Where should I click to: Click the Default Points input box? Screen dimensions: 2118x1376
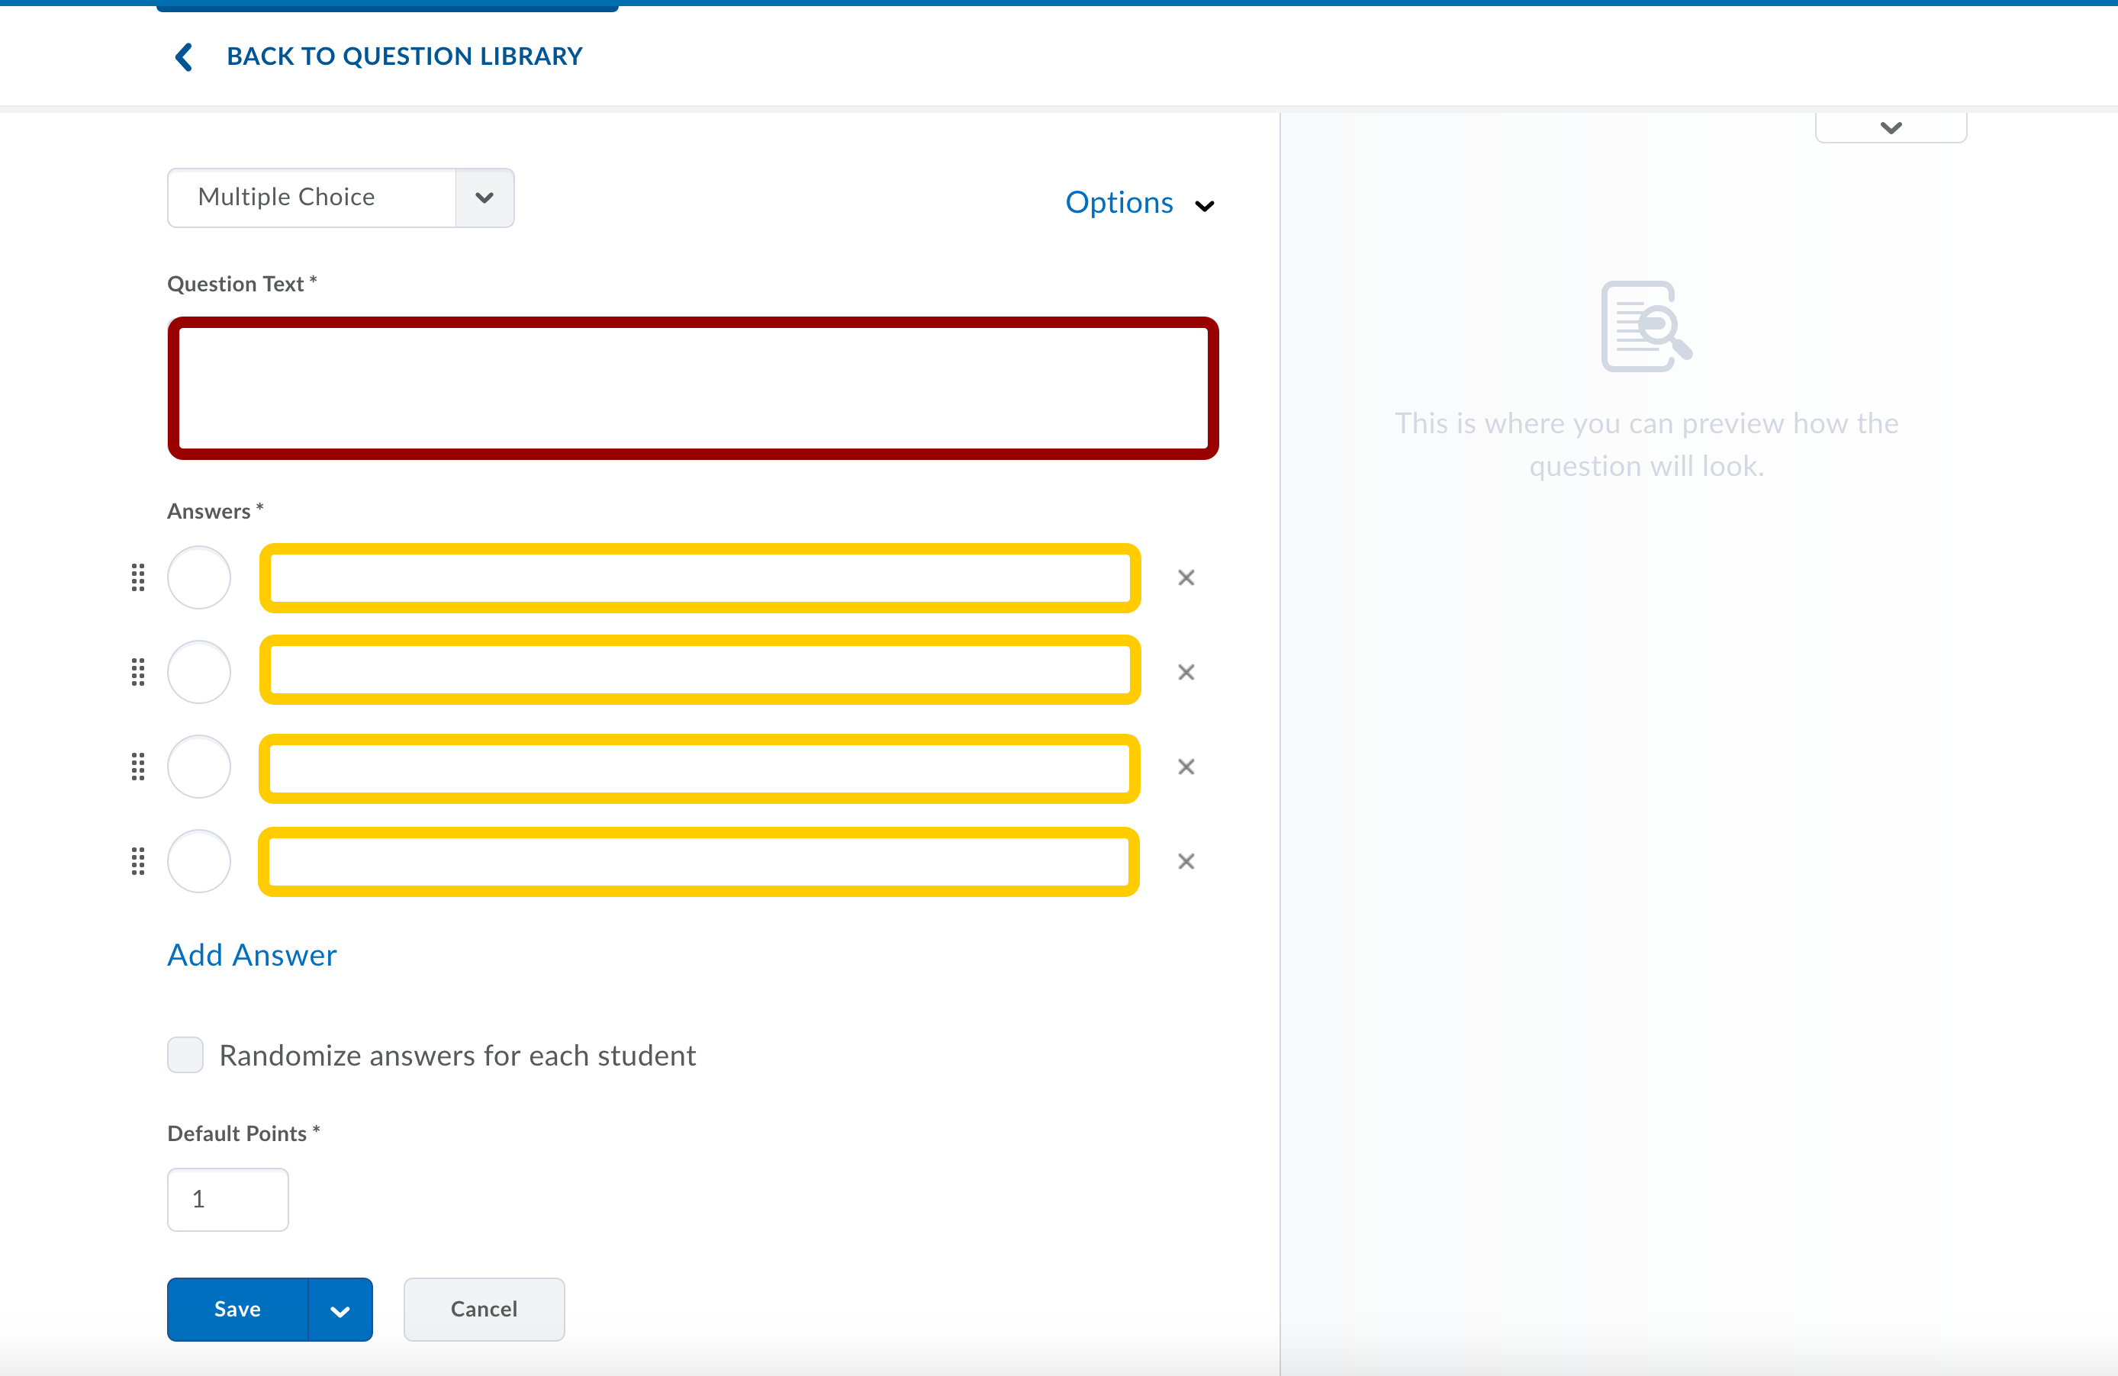coord(228,1199)
